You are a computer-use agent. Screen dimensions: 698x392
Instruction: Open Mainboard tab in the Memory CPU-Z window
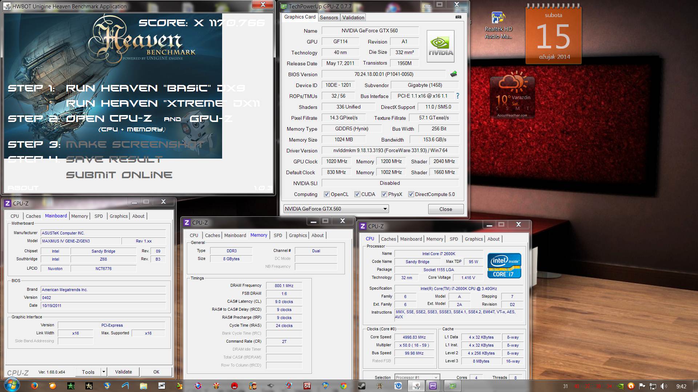[235, 235]
